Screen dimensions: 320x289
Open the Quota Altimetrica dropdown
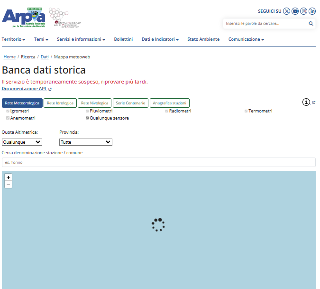22,142
